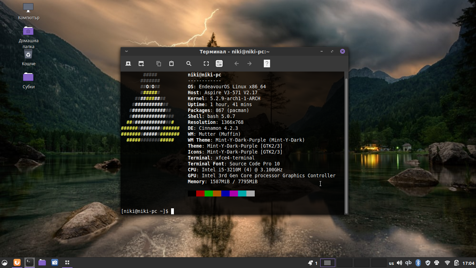Click the 'Resolution: 1366x768' line
The height and width of the screenshot is (268, 476).
point(216,122)
